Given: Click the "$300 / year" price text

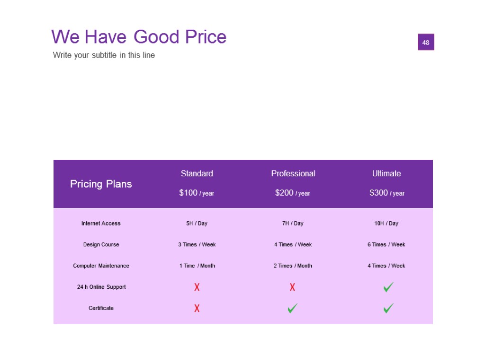Looking at the screenshot, I should (x=387, y=193).
